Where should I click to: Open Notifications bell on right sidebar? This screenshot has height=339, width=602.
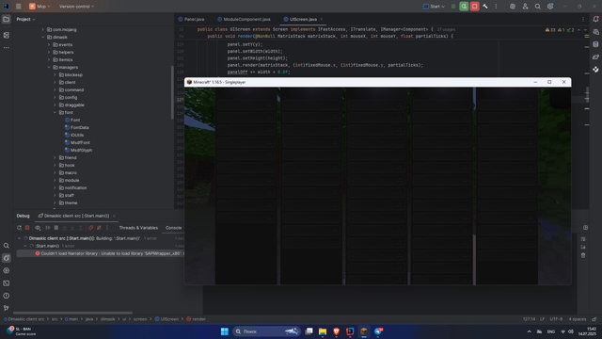tap(595, 19)
